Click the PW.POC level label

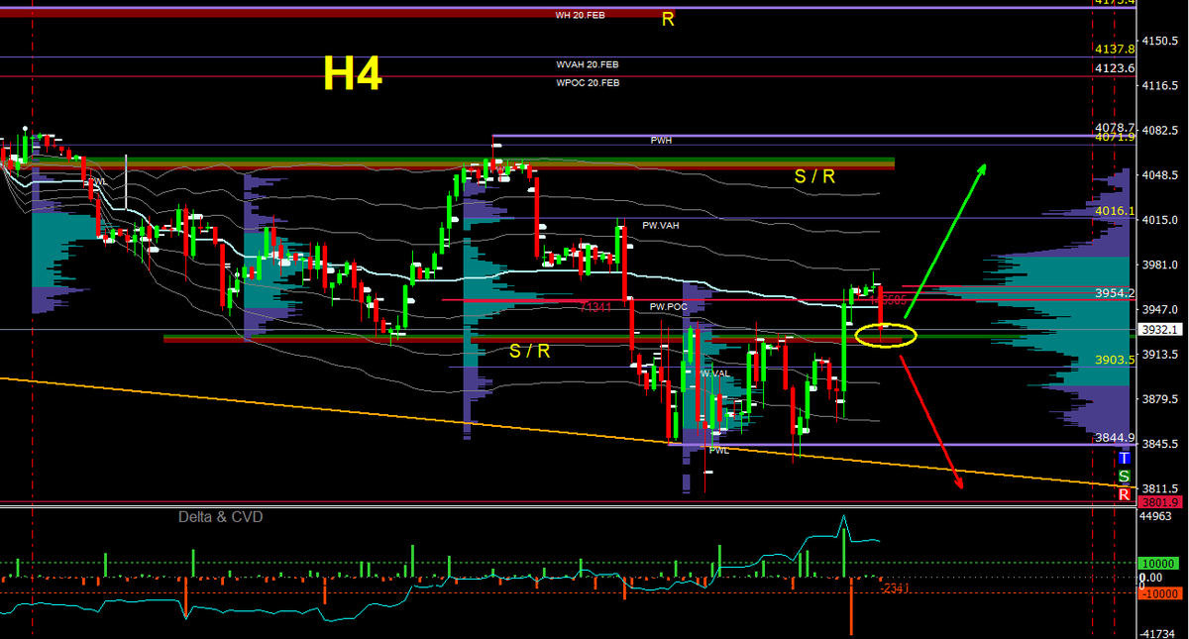tap(669, 307)
